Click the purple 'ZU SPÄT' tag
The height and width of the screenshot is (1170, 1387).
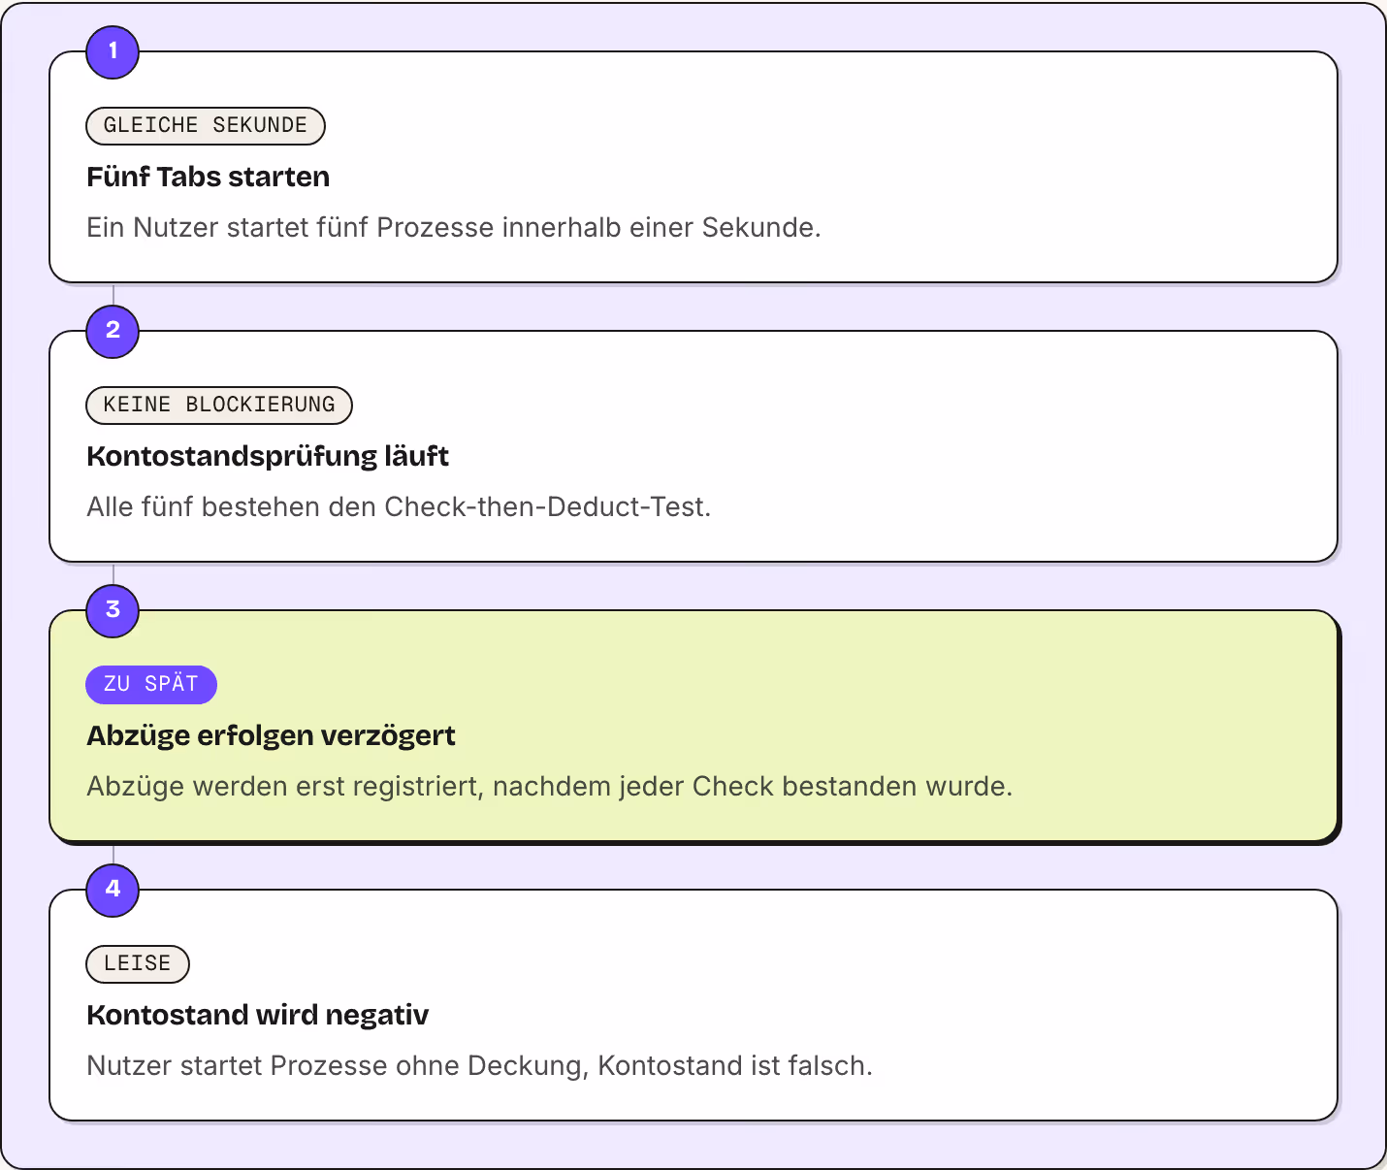pos(151,684)
